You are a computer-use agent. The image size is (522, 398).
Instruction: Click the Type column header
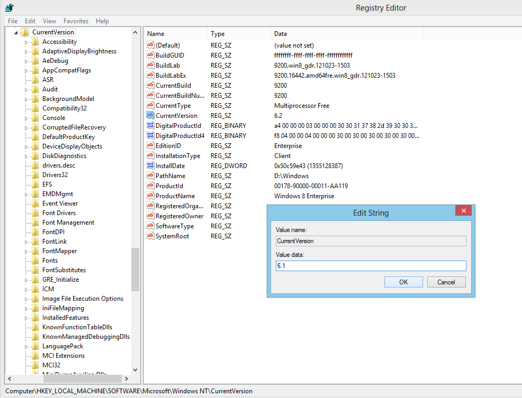click(218, 34)
